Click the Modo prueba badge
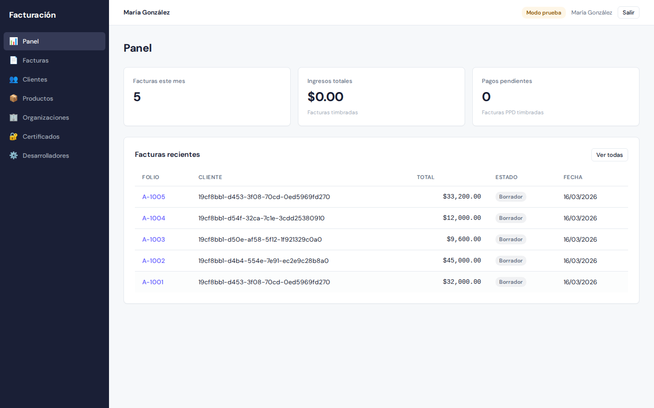This screenshot has height=408, width=654. tap(544, 12)
